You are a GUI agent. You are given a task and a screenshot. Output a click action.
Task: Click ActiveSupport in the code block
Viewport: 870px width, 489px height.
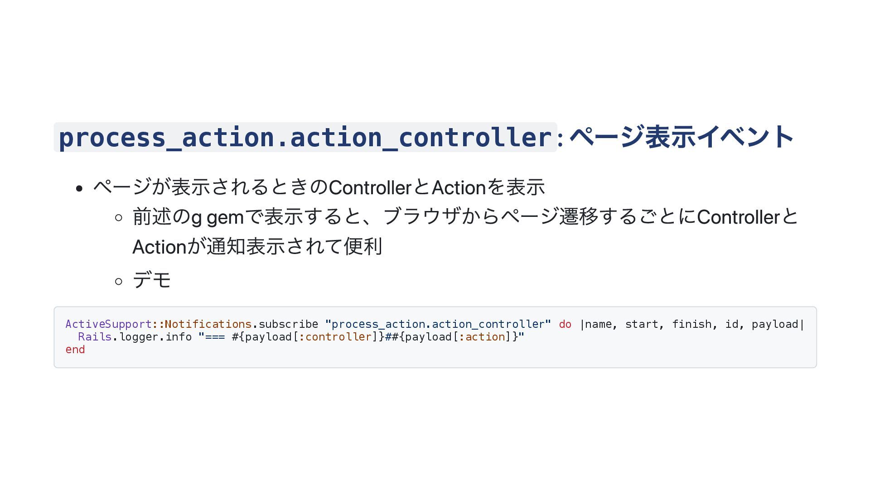tap(108, 324)
